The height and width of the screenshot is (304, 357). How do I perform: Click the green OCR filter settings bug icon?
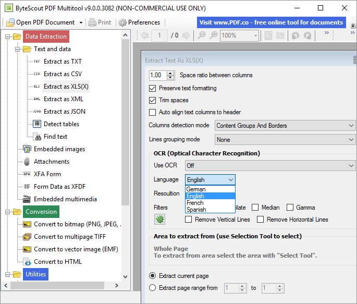click(x=159, y=220)
